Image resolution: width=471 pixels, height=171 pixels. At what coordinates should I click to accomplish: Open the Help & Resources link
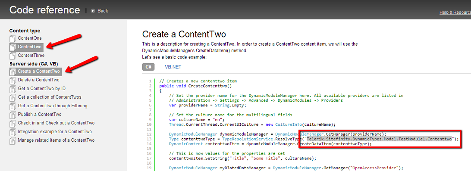[455, 12]
